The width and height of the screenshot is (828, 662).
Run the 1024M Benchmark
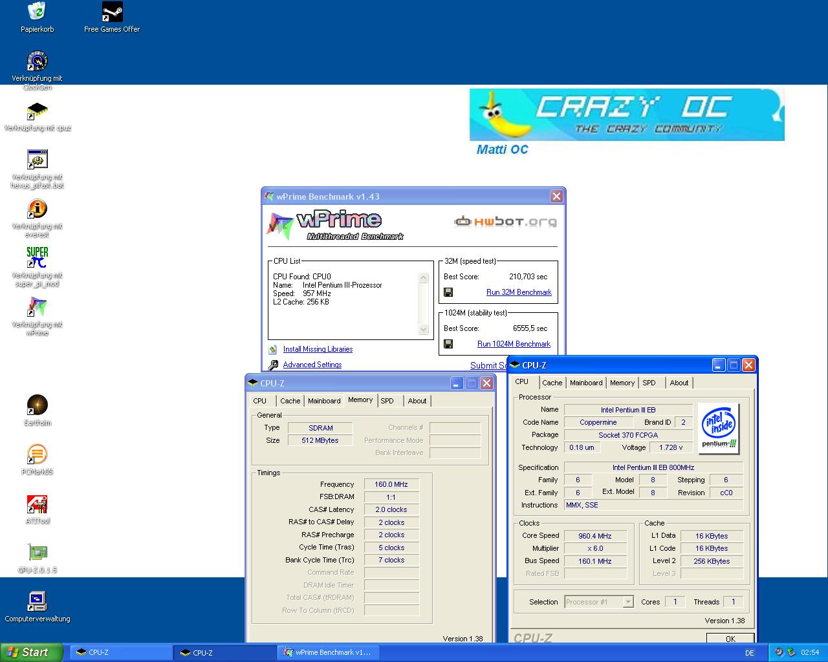514,344
